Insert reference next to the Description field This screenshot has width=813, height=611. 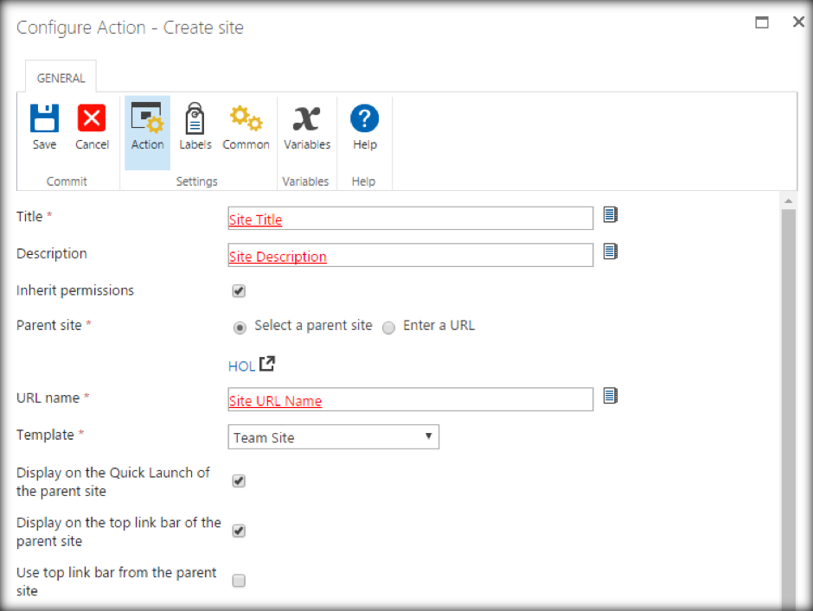611,251
